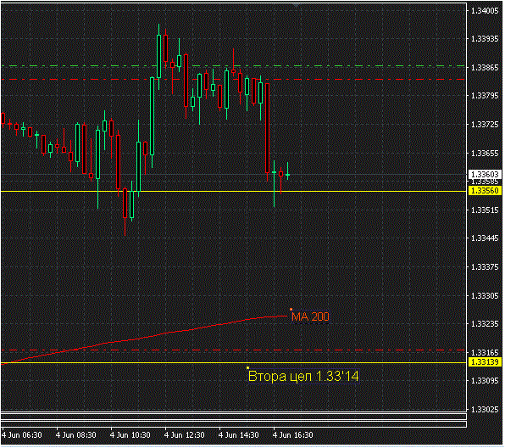This screenshot has width=505, height=448.
Task: Click the 1.33865 price scale label
Action: (x=485, y=68)
